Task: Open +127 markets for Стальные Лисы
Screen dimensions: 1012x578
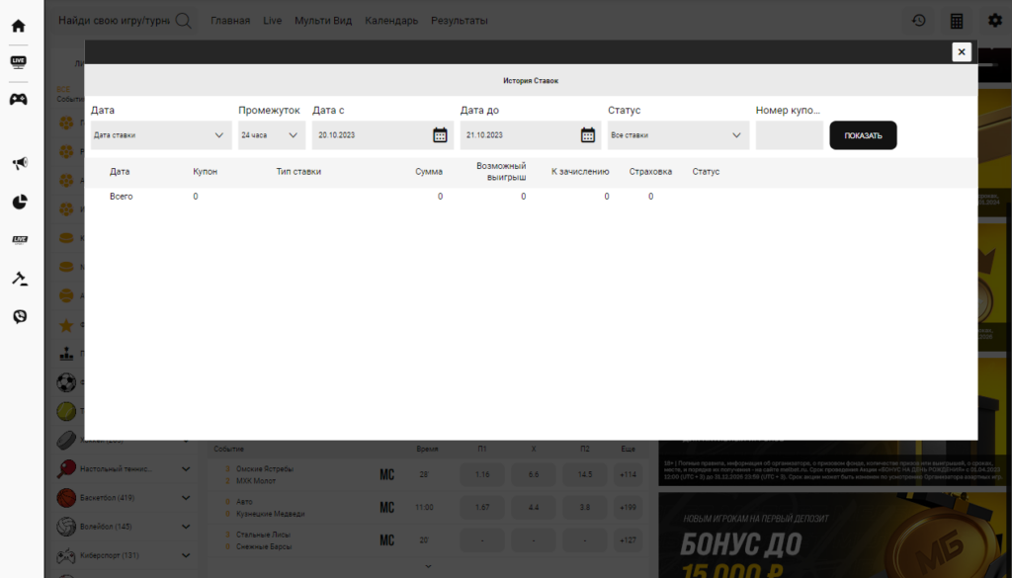Action: pyautogui.click(x=628, y=540)
